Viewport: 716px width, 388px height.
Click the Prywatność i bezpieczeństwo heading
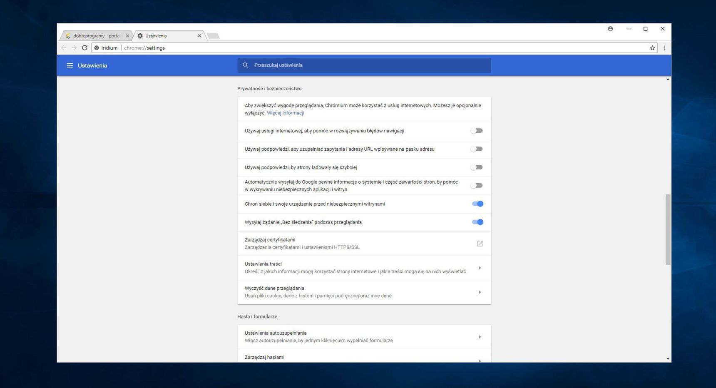(269, 89)
